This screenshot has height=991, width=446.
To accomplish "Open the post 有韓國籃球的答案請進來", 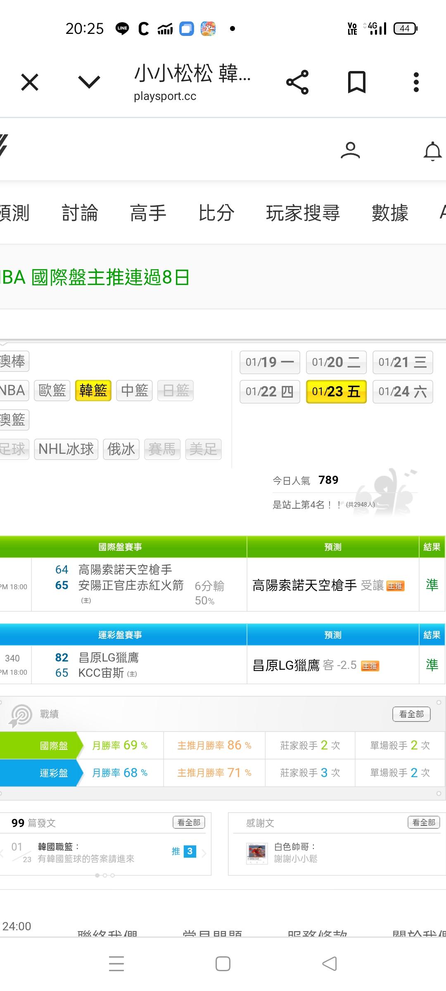I will tap(86, 859).
